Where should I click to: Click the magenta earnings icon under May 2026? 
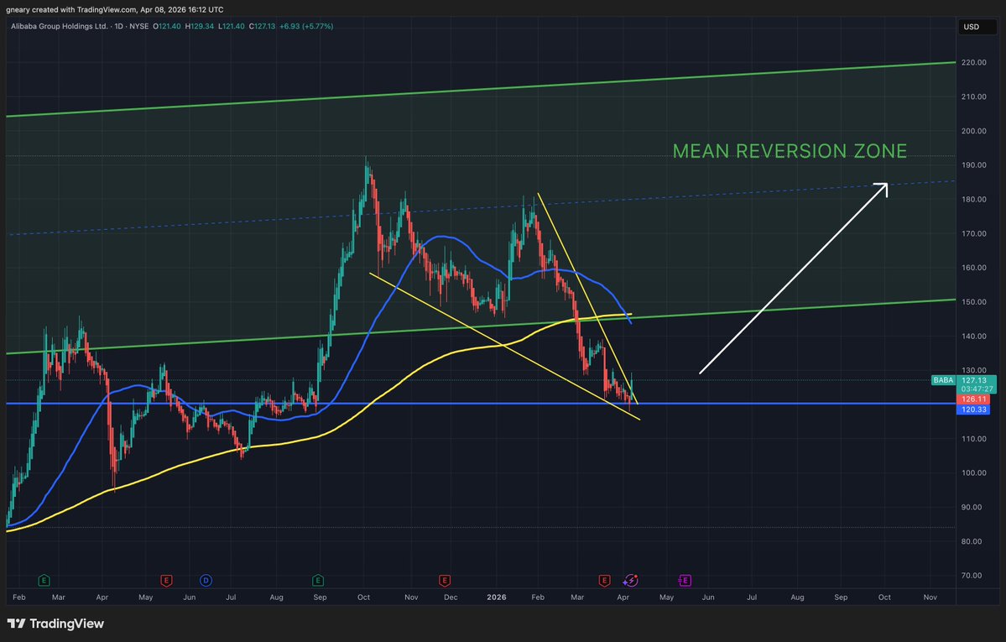point(684,579)
